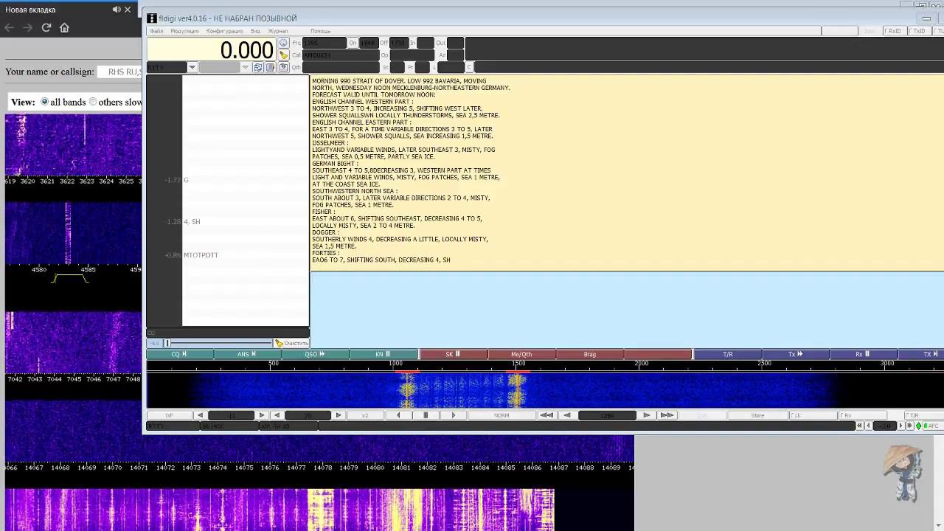Open the RTTY rig mode dropdown
944x531 pixels.
tap(192, 67)
